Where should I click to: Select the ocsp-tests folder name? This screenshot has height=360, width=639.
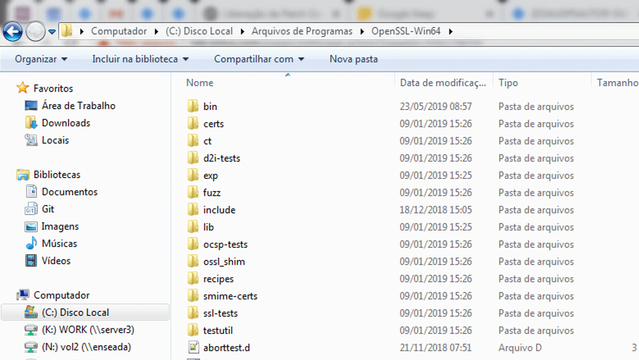225,244
